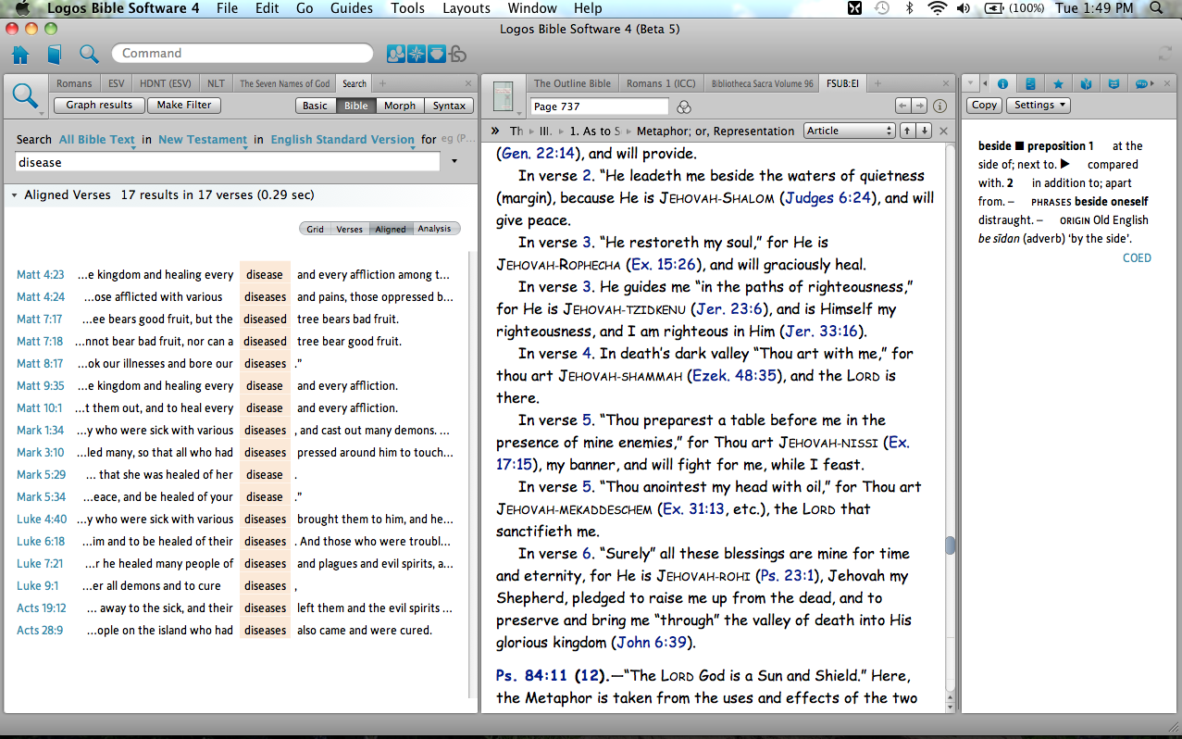The width and height of the screenshot is (1182, 739).
Task: Switch search mode to Morph
Action: click(400, 106)
